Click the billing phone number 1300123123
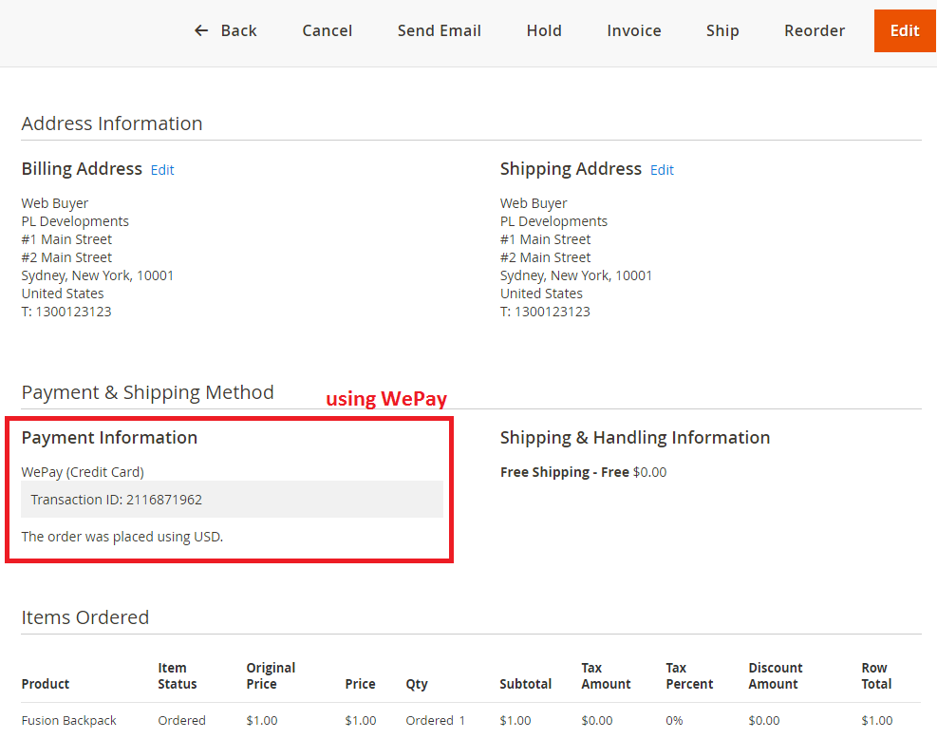This screenshot has width=937, height=739. (x=66, y=311)
